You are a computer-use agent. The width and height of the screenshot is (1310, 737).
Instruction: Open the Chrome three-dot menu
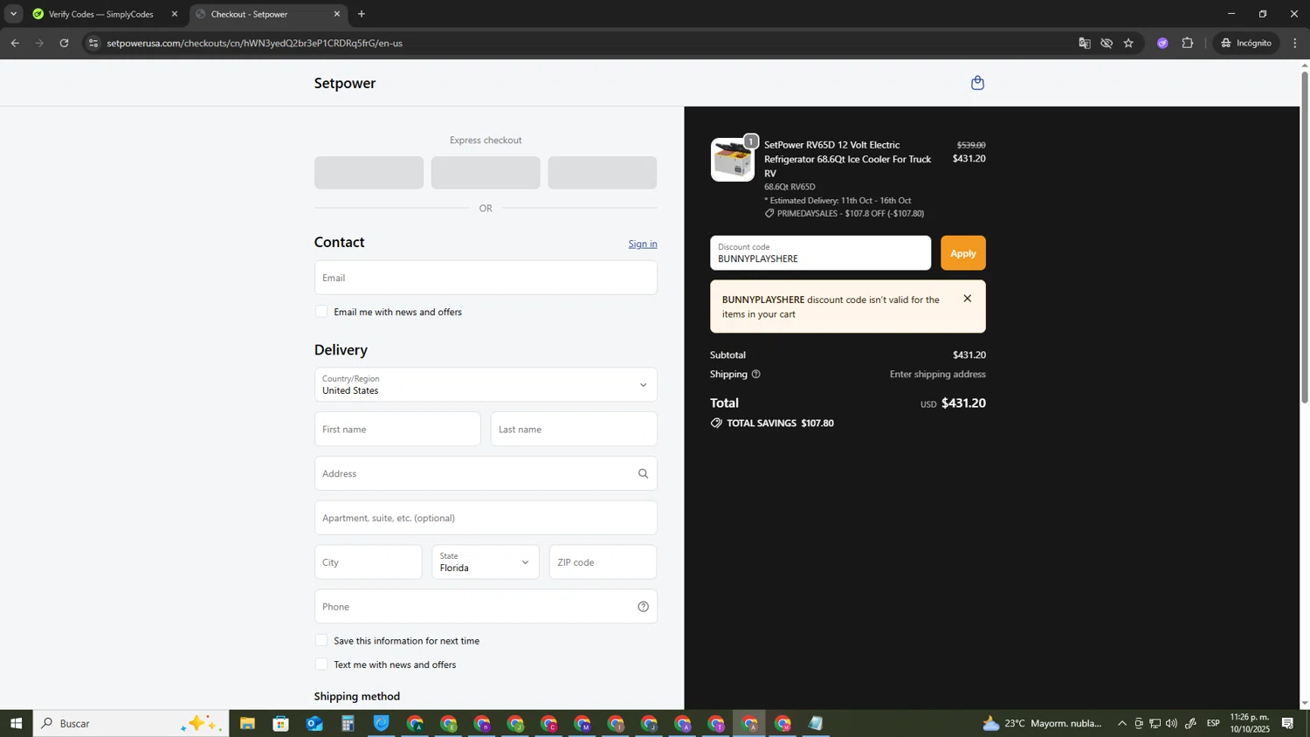1295,43
